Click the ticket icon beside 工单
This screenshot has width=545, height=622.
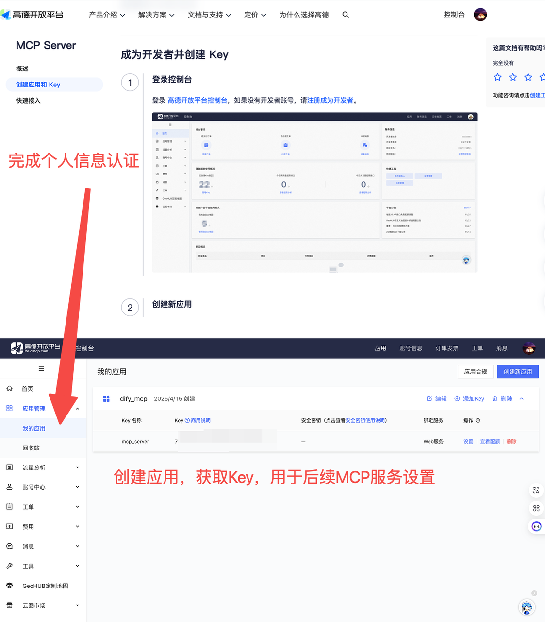(9, 506)
